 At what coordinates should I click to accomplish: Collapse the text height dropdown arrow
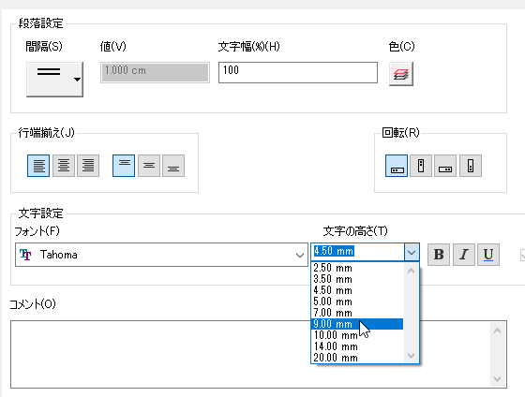pos(412,252)
